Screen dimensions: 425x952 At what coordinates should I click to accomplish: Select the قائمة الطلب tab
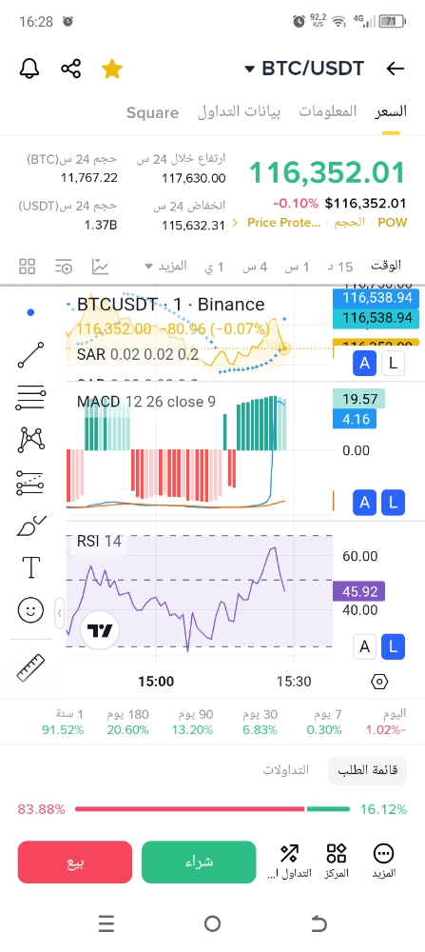coord(367,770)
